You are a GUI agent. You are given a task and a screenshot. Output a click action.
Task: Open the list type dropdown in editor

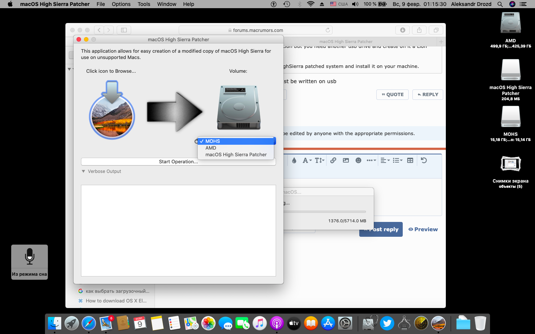(398, 160)
